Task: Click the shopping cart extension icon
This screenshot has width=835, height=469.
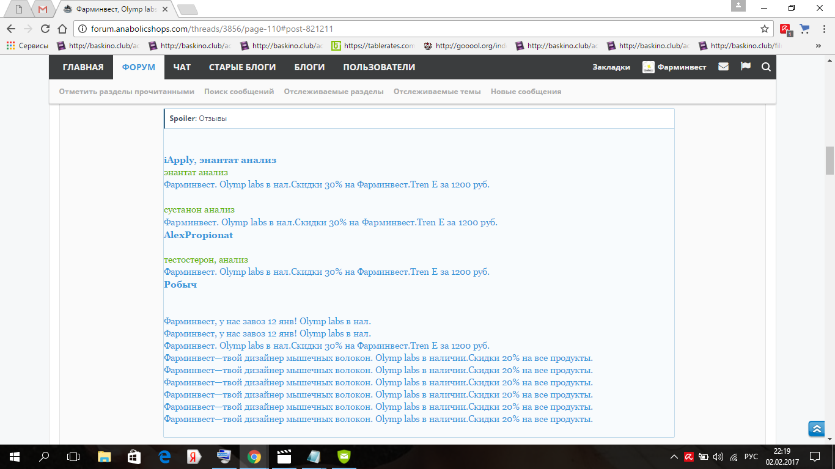Action: 804,29
